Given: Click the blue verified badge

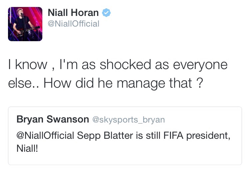Looking at the screenshot, I should [106, 13].
